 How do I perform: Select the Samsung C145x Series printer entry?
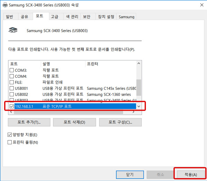pyautogui.click(x=111, y=88)
